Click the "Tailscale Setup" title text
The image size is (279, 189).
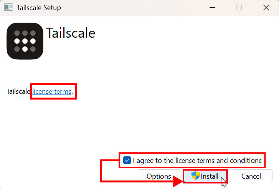click(x=39, y=8)
